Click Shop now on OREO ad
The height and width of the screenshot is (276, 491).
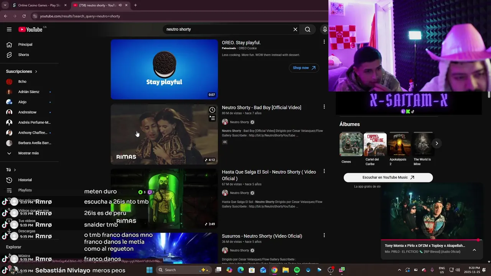point(304,68)
